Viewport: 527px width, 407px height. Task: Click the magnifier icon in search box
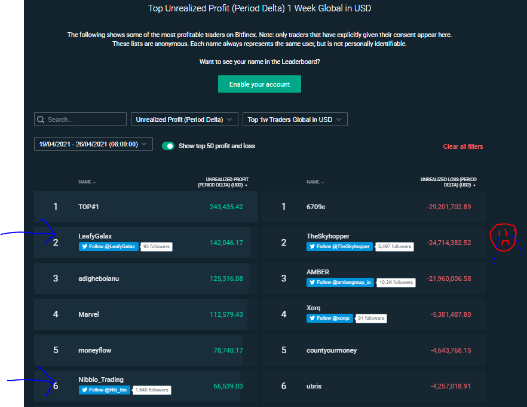pyautogui.click(x=41, y=120)
